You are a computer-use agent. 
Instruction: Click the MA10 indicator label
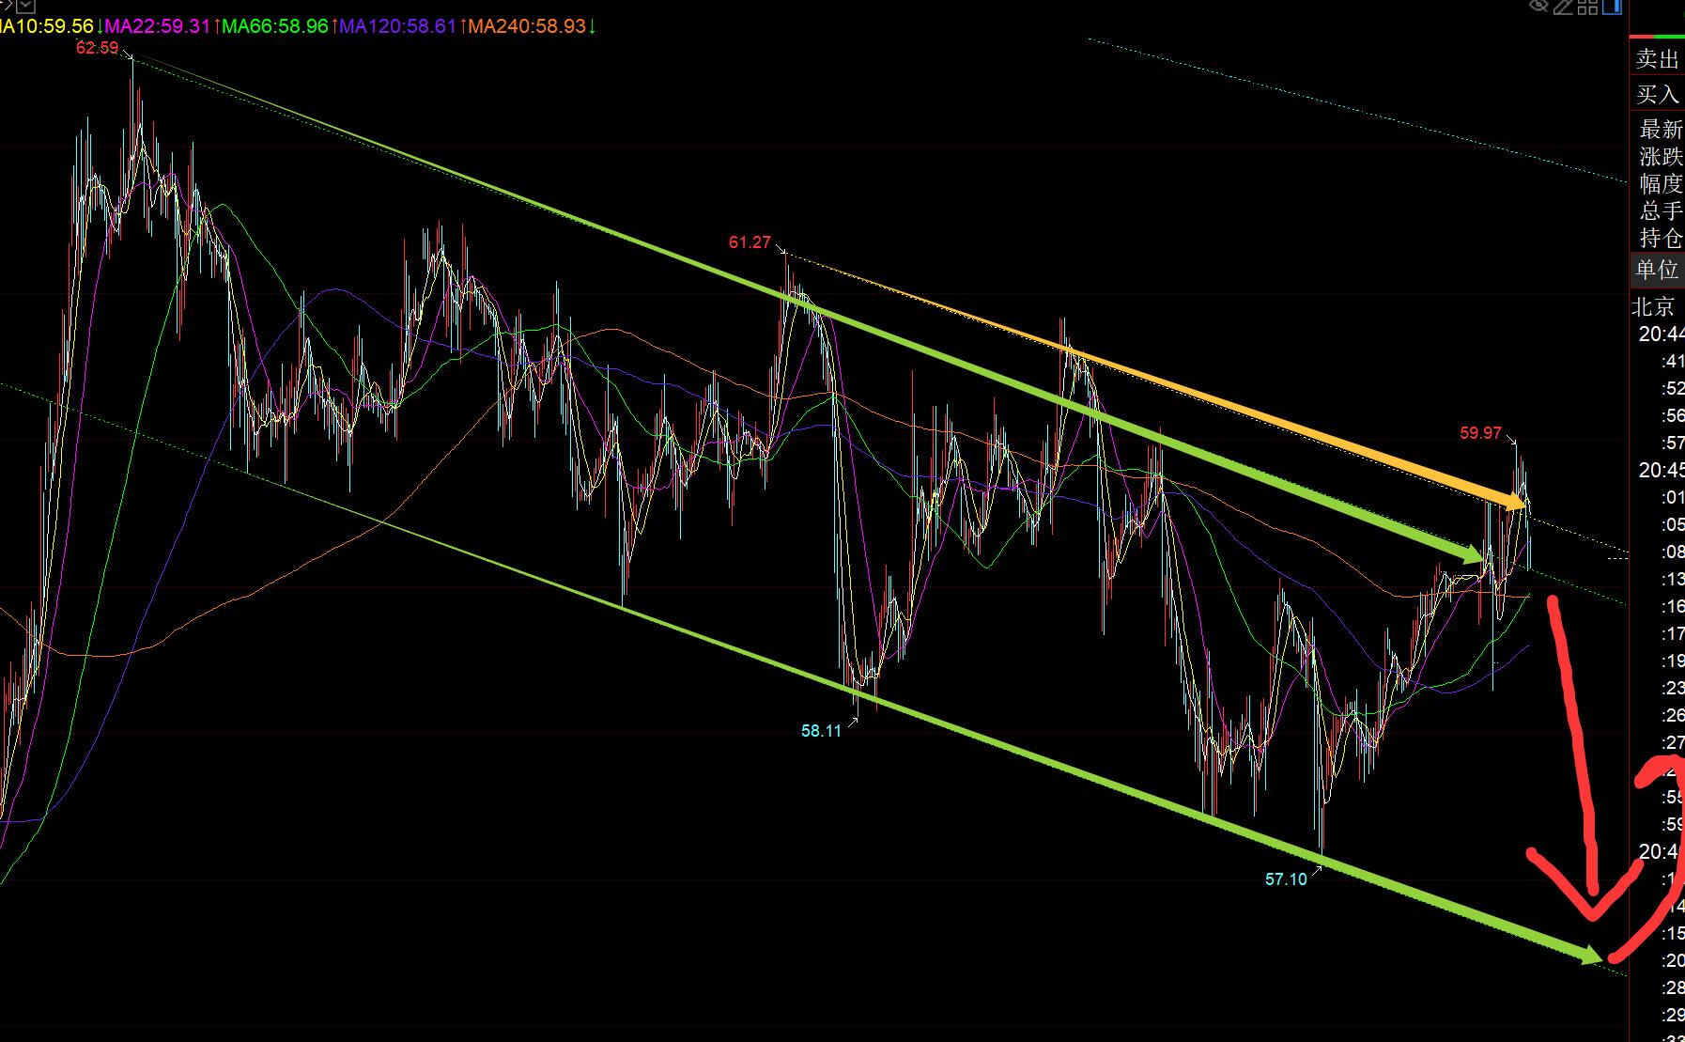pyautogui.click(x=47, y=26)
